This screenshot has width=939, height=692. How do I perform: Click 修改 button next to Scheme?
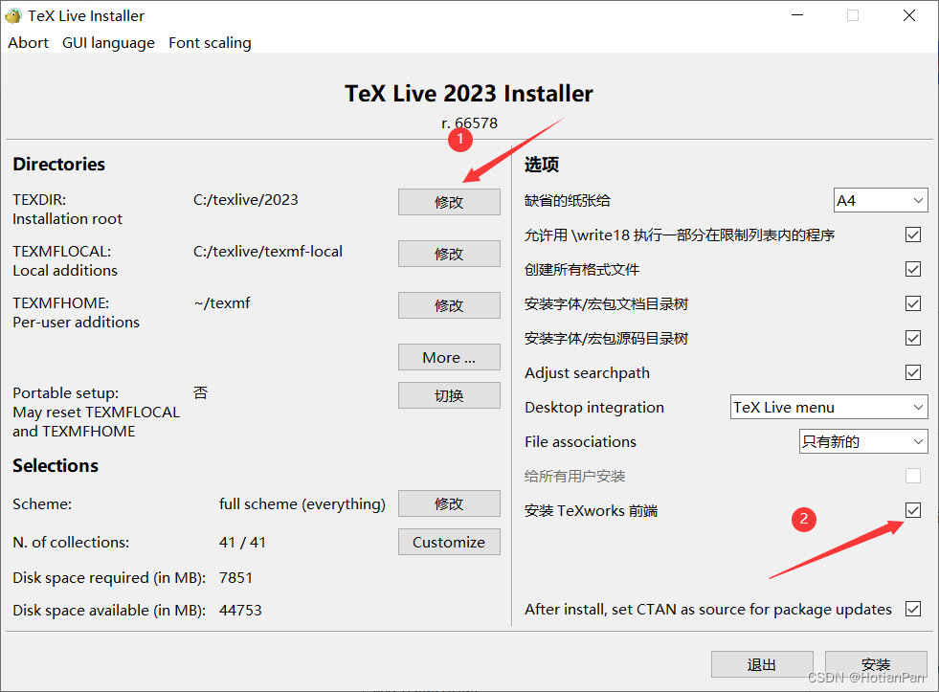[449, 504]
